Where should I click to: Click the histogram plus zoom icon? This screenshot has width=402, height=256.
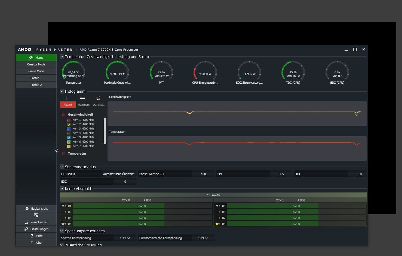67,98
